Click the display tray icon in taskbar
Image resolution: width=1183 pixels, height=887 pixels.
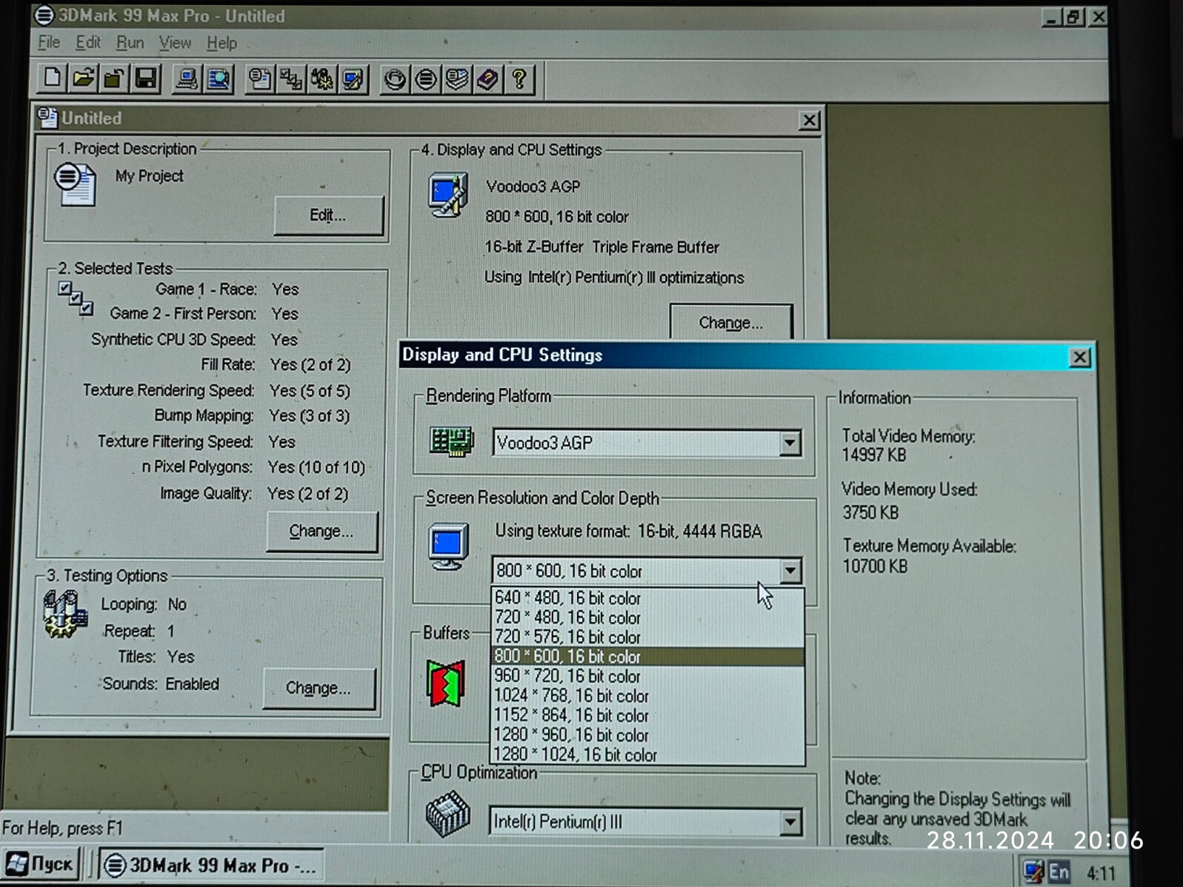point(1033,871)
